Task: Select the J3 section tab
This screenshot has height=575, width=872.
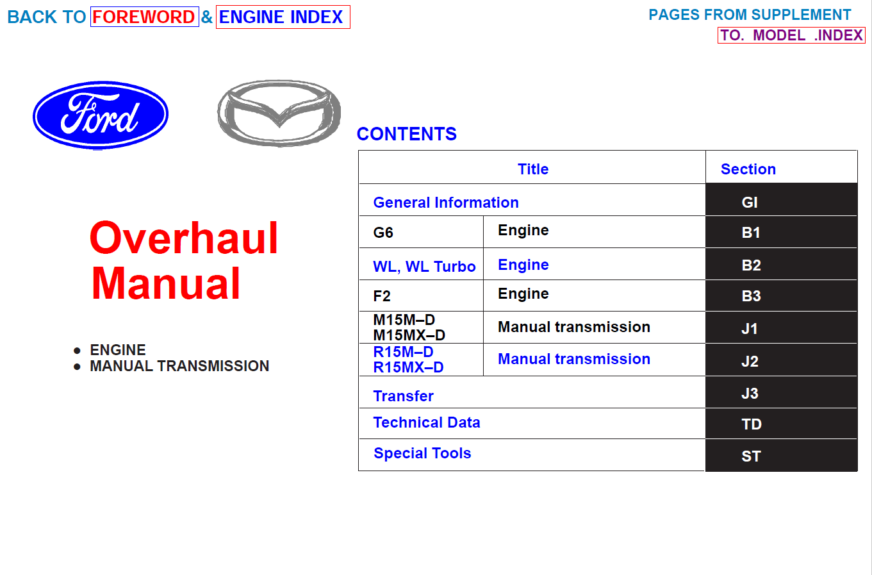Action: point(781,392)
